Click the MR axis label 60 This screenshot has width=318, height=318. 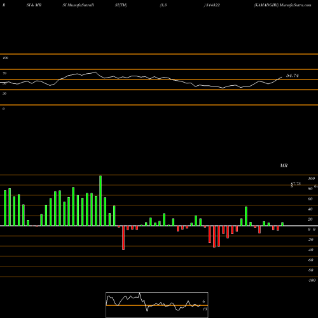pos(310,199)
